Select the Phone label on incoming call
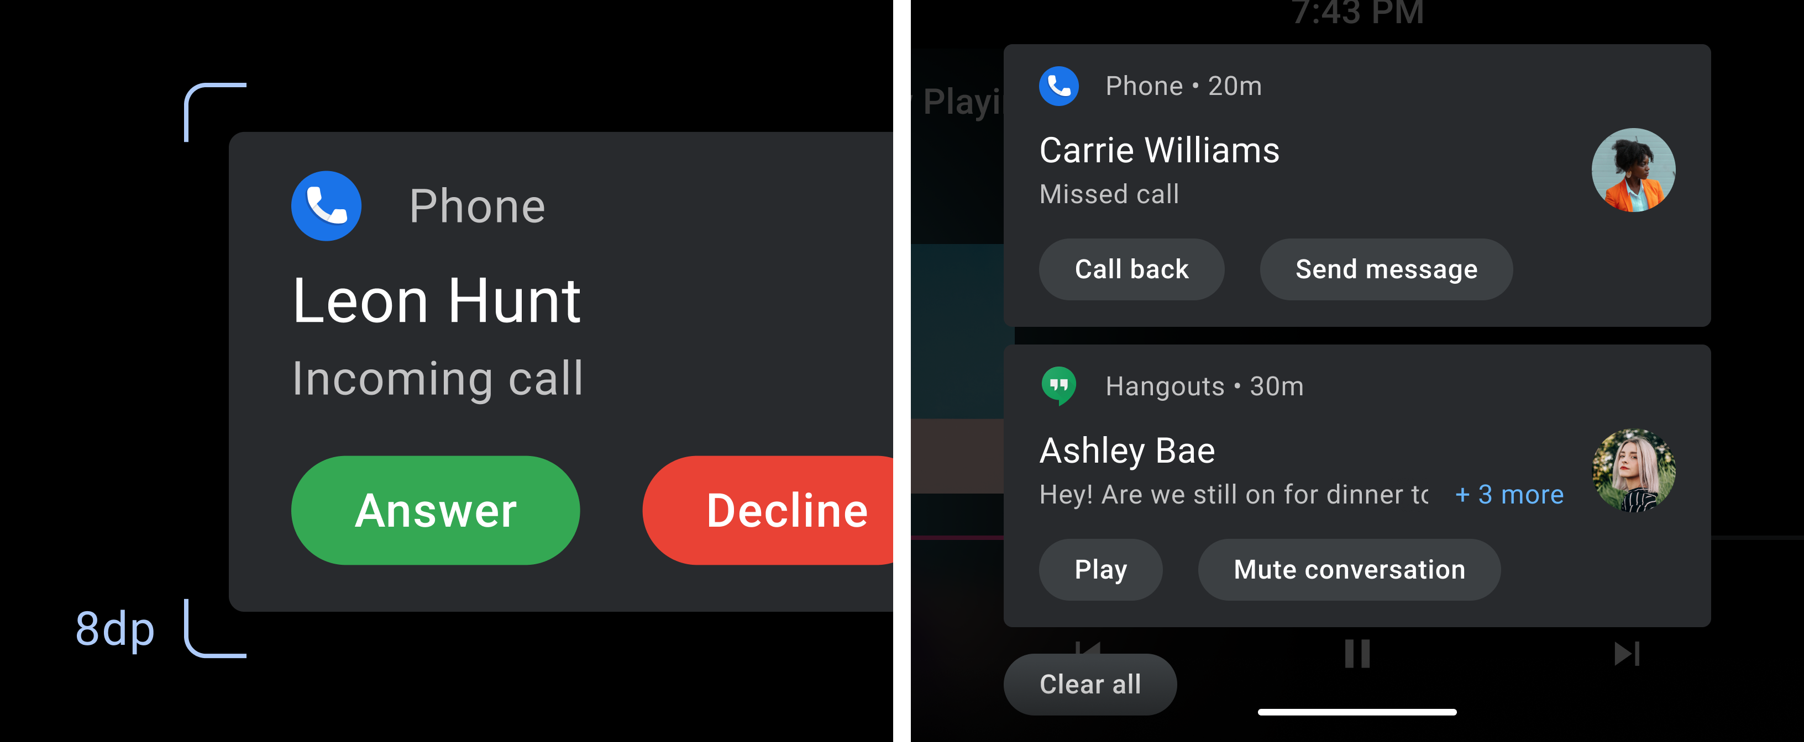Image resolution: width=1804 pixels, height=742 pixels. (479, 206)
